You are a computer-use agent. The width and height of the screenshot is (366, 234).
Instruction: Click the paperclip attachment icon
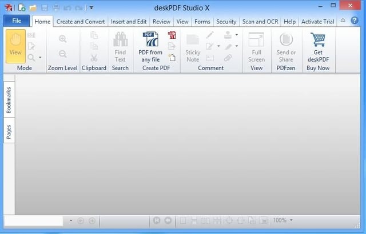point(228,58)
